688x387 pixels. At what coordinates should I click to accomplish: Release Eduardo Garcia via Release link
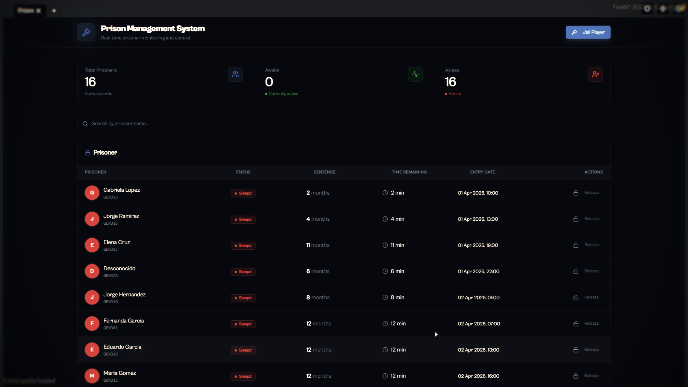(x=591, y=350)
